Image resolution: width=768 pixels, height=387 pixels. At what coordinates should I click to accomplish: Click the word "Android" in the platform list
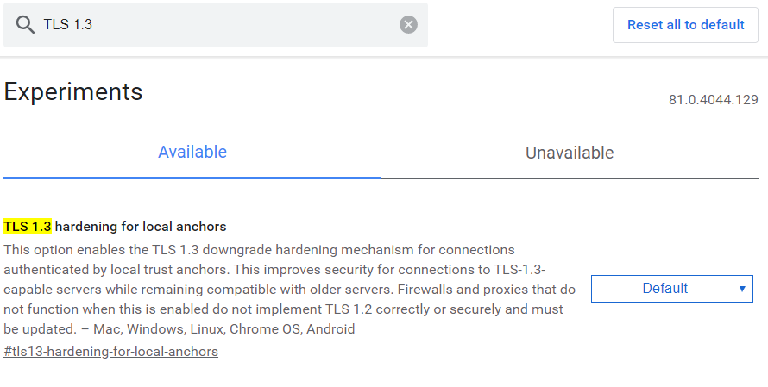tap(330, 329)
